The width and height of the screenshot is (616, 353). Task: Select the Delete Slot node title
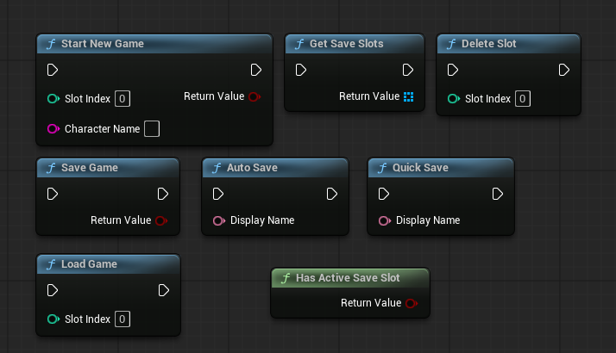[x=488, y=44]
